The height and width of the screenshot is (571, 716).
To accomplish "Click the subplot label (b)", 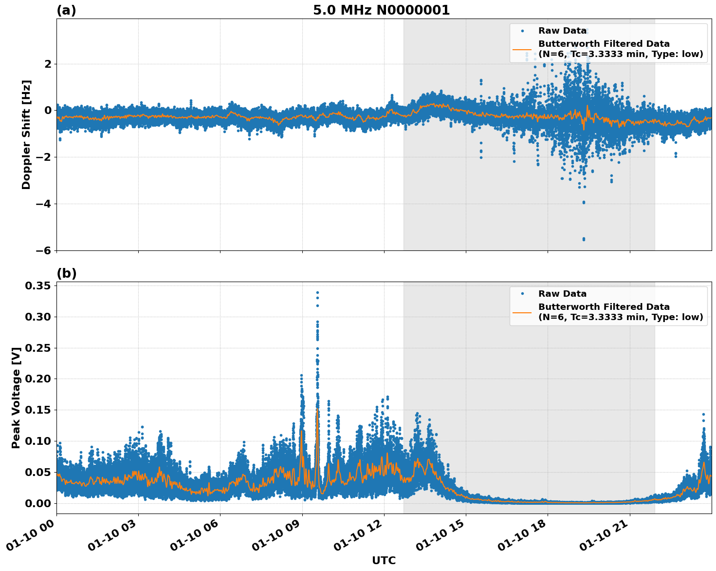I will pyautogui.click(x=67, y=273).
